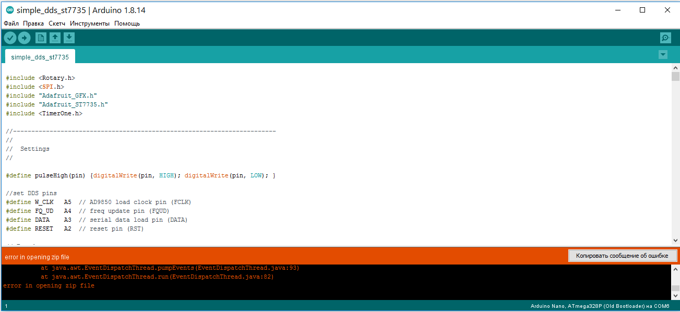The image size is (680, 312).
Task: Expand the tab options dropdown arrow
Action: click(663, 55)
